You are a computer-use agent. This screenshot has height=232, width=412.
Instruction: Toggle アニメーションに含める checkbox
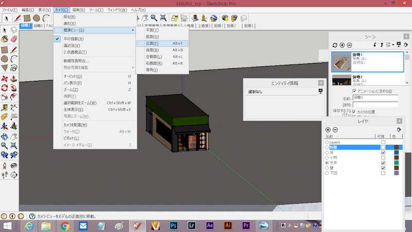click(x=354, y=91)
